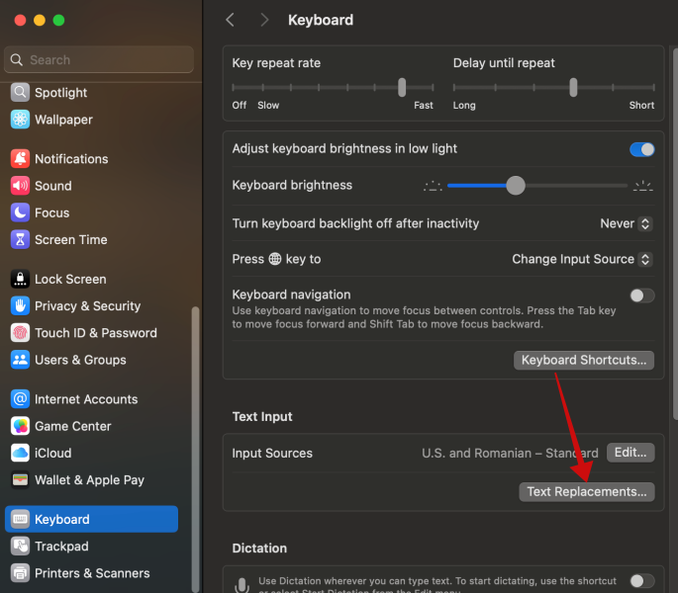Open Keyboard Shortcuts dialog

click(584, 360)
